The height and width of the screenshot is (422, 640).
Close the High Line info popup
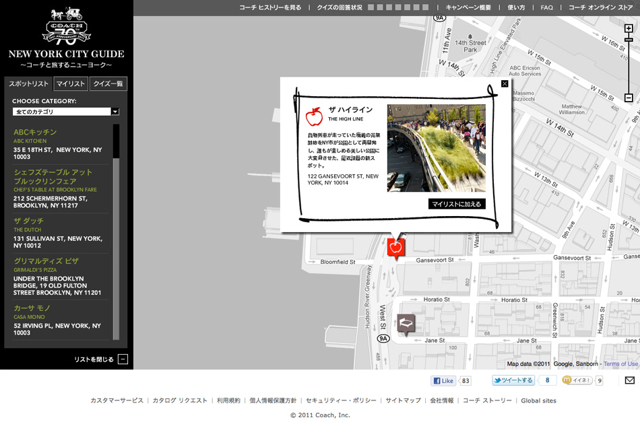tap(505, 83)
